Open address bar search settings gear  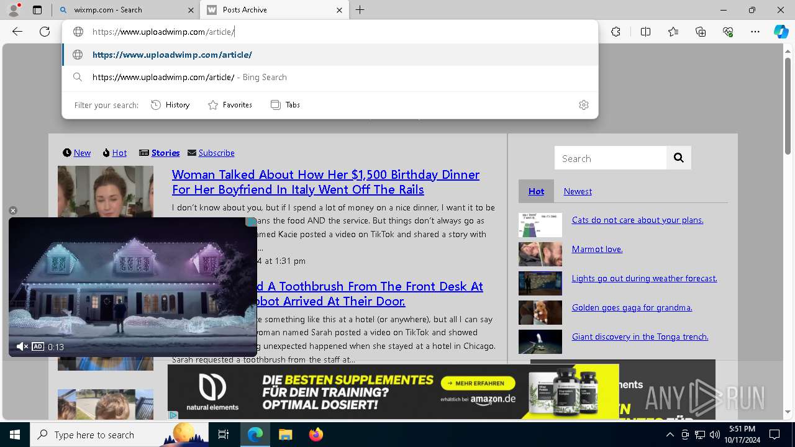(583, 105)
